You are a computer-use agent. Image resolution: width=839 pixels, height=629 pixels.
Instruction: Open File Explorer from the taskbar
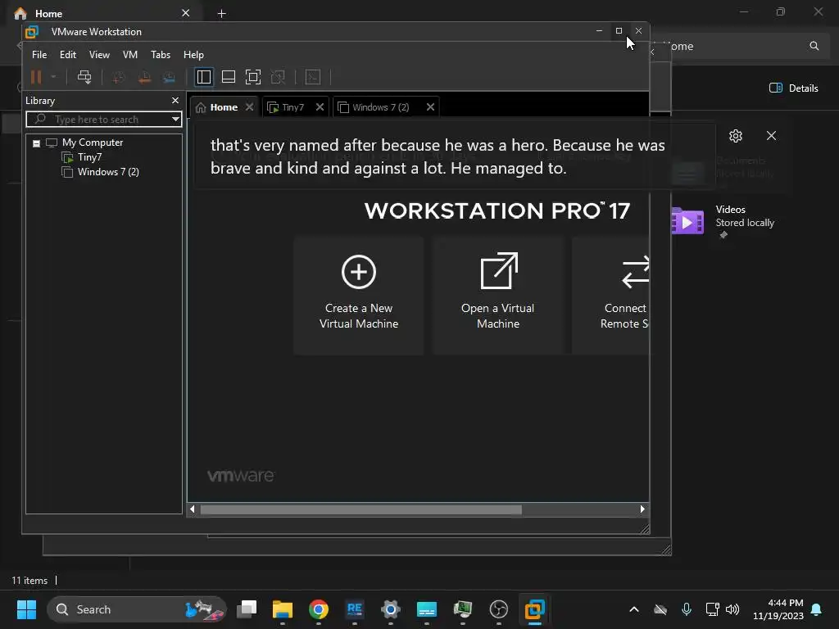click(x=283, y=609)
